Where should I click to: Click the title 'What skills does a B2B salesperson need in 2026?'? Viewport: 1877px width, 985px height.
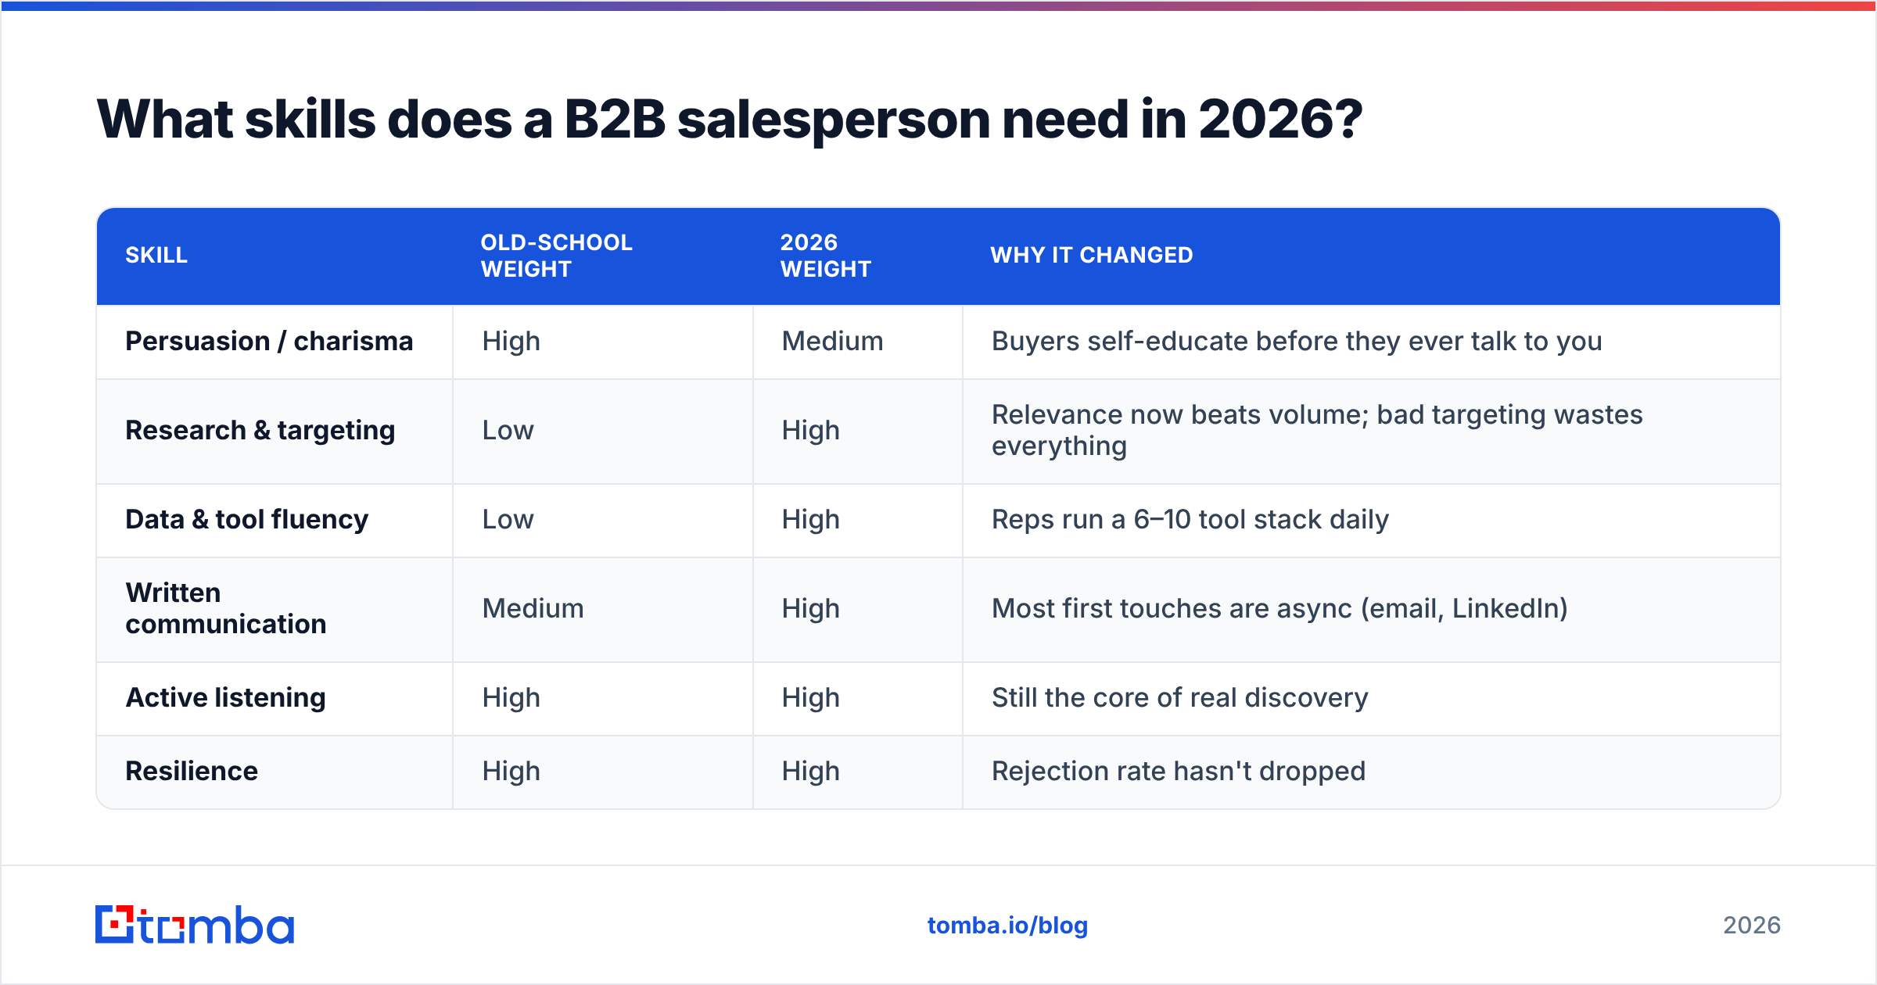730,120
